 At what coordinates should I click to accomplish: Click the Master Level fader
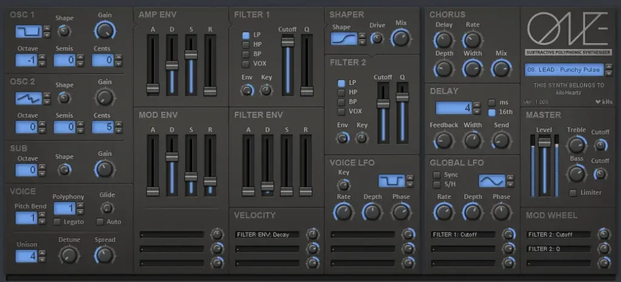tap(545, 166)
